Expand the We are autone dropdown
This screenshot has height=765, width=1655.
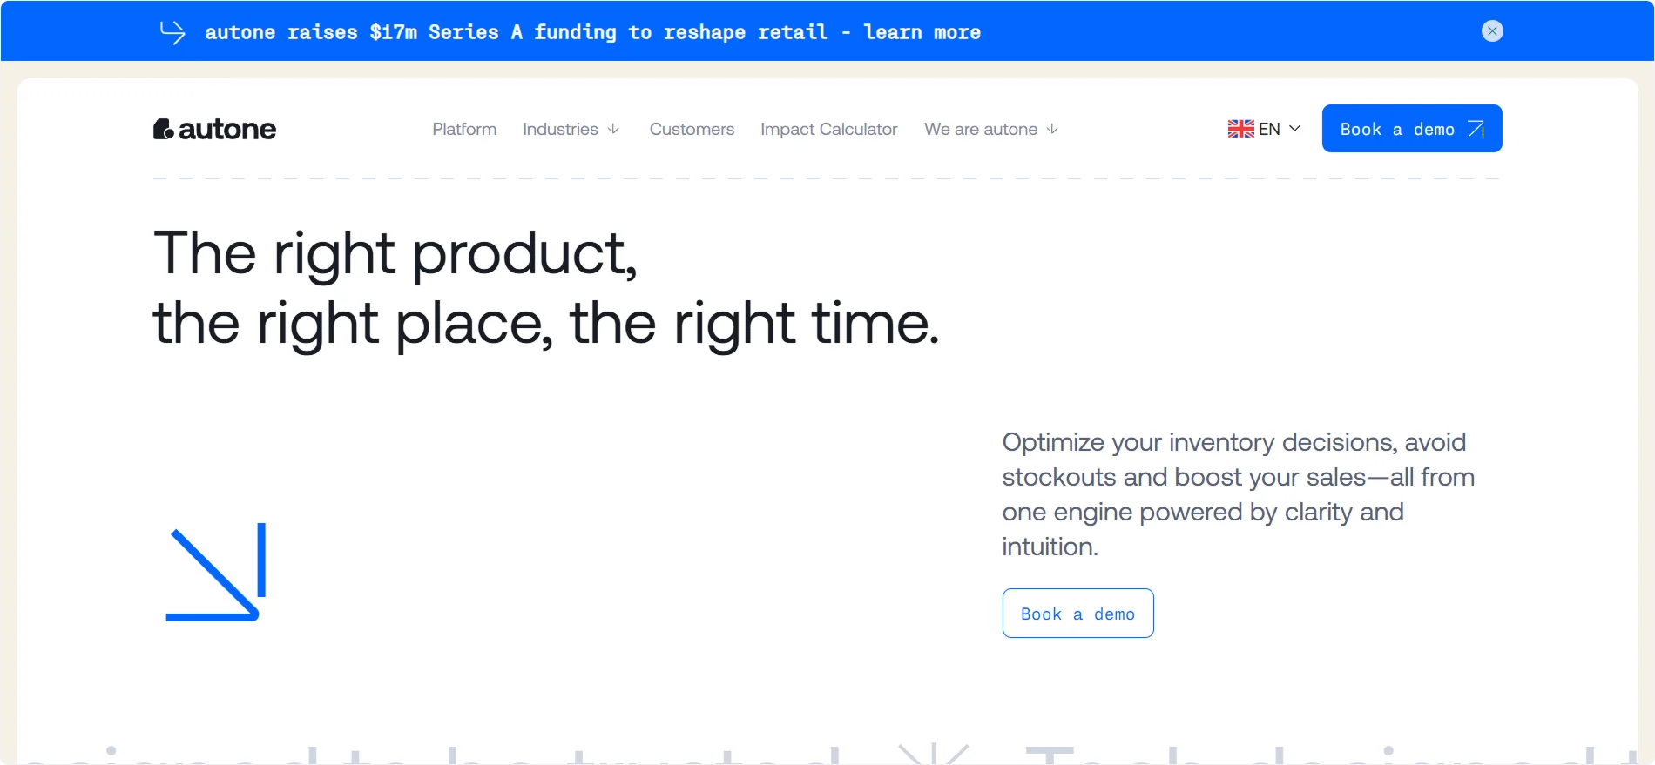pyautogui.click(x=991, y=129)
